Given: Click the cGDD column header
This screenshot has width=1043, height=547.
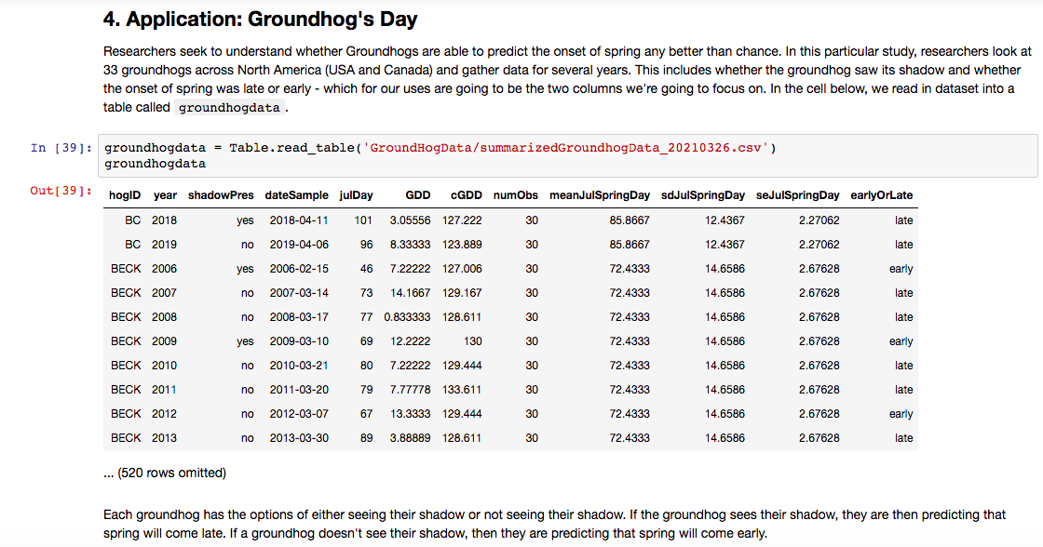Looking at the screenshot, I should 467,195.
